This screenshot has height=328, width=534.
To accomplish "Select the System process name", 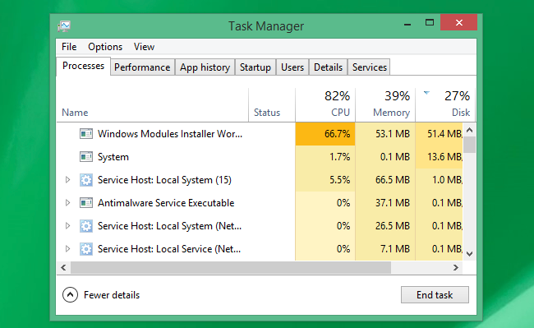I will (x=113, y=157).
